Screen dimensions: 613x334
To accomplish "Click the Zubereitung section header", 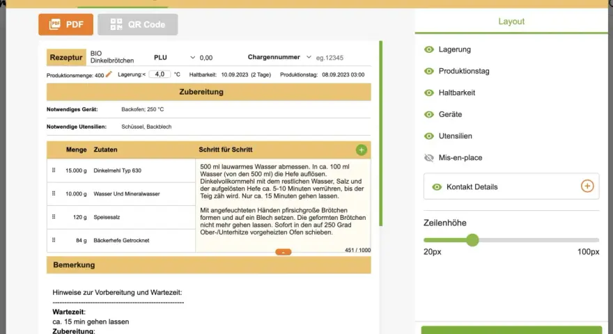I will [x=209, y=92].
